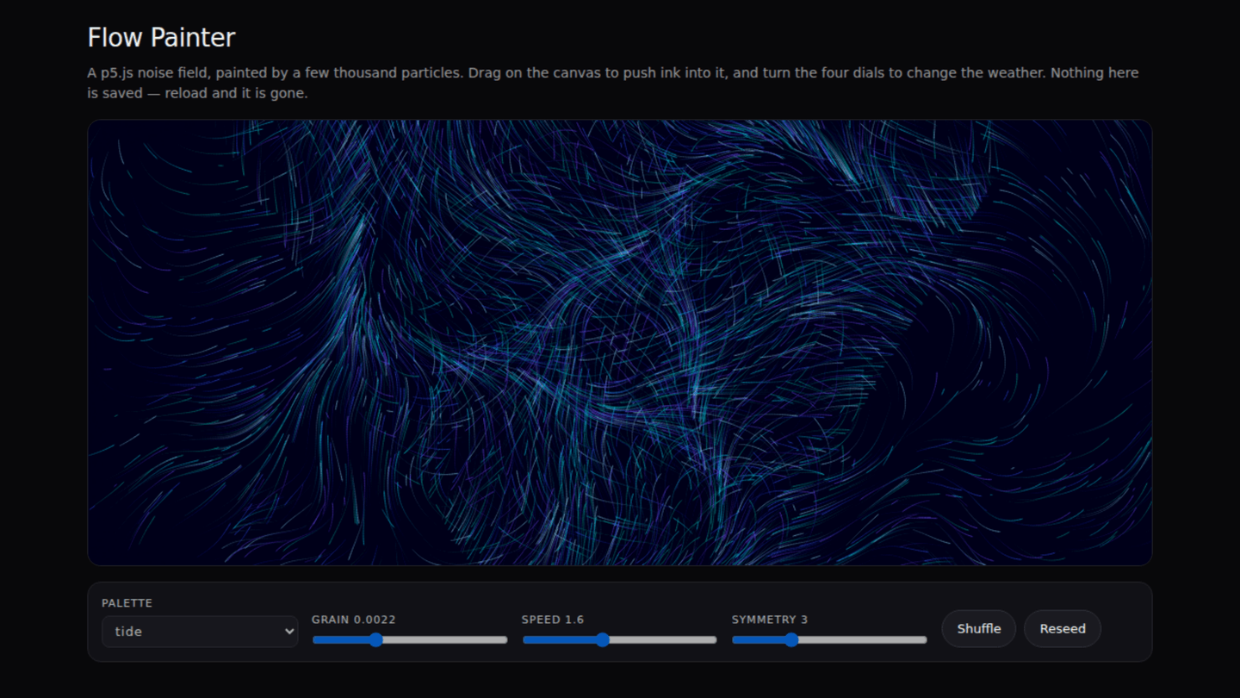The image size is (1240, 698).
Task: Click the Reseed button
Action: (1062, 629)
